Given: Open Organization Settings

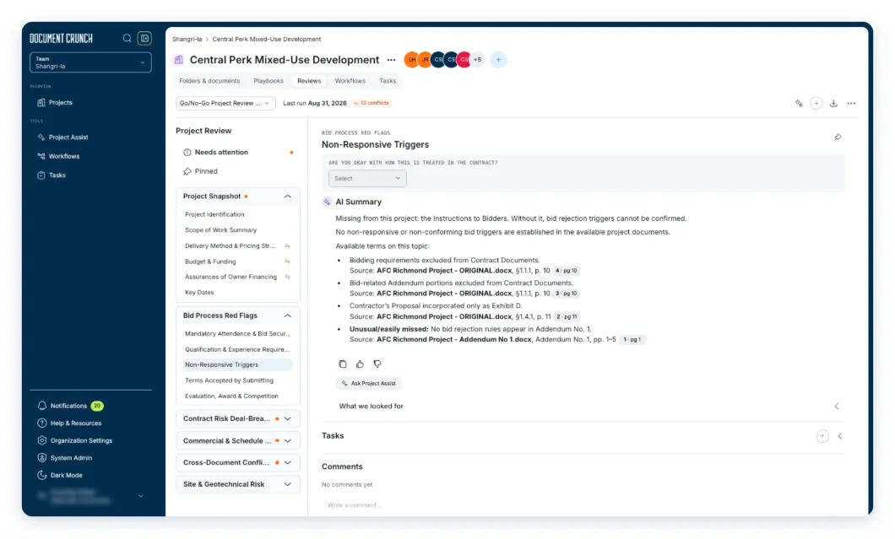Looking at the screenshot, I should tap(81, 441).
